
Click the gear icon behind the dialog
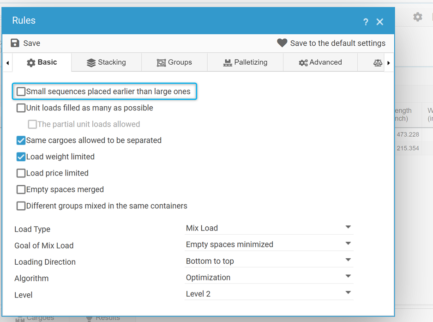coord(418,17)
